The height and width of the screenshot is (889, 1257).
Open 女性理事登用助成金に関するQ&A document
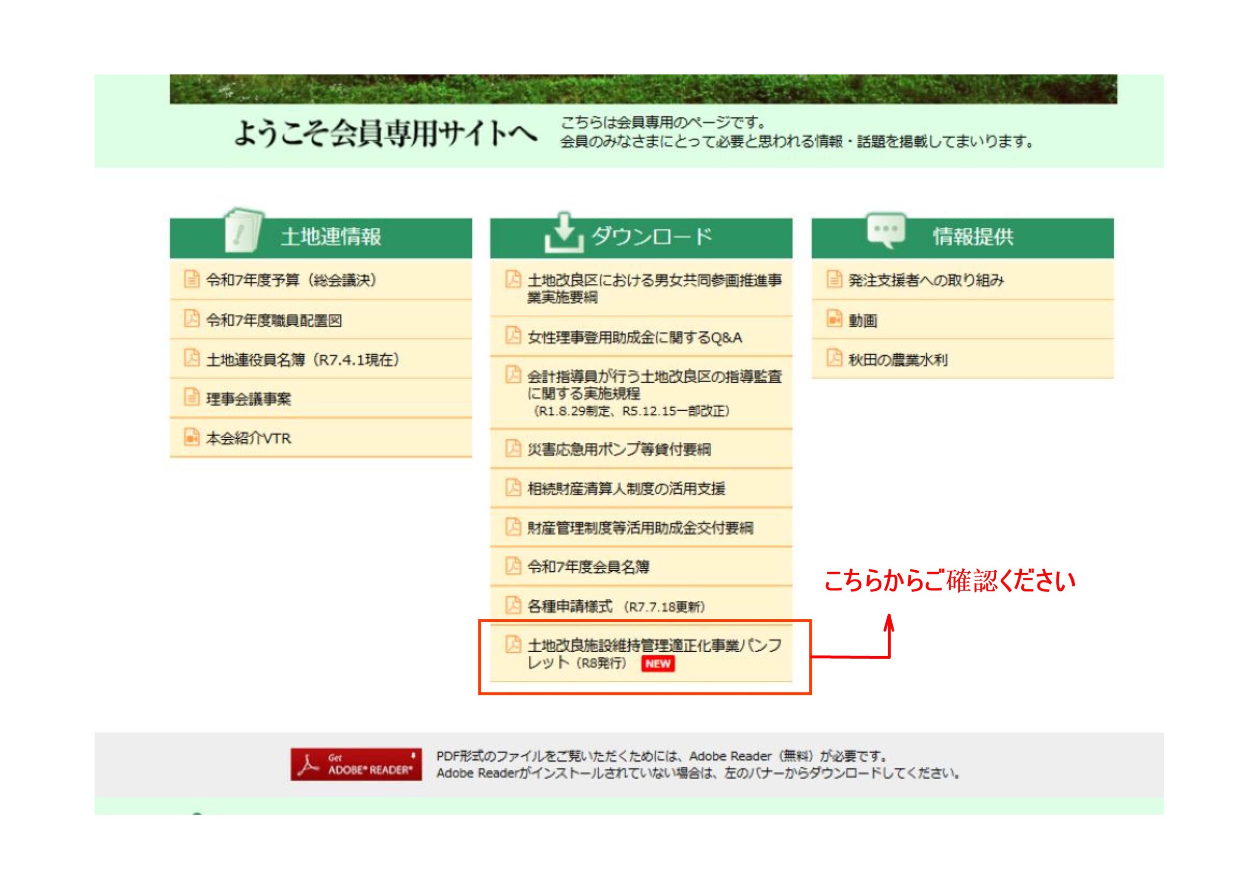634,337
